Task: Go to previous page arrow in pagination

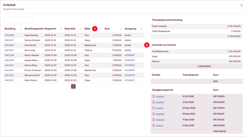Action: click(69, 86)
